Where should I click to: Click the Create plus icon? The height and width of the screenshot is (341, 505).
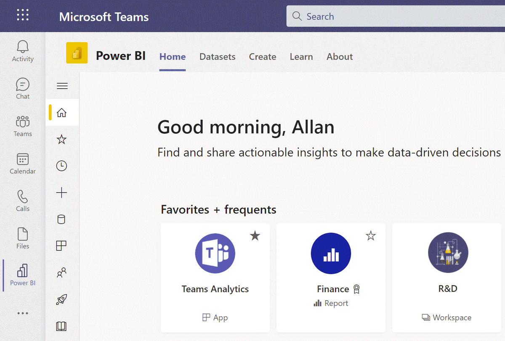tap(62, 193)
